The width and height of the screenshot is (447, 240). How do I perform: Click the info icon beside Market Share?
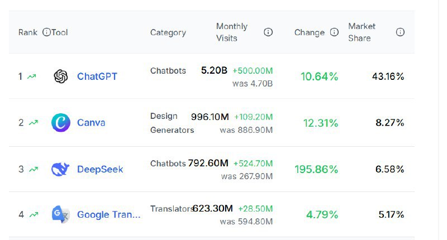pos(400,32)
